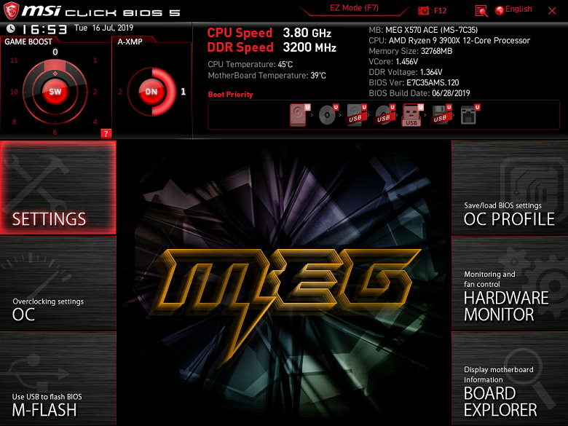The height and width of the screenshot is (426, 568).
Task: Open Game Boost help question mark
Action: [x=106, y=133]
